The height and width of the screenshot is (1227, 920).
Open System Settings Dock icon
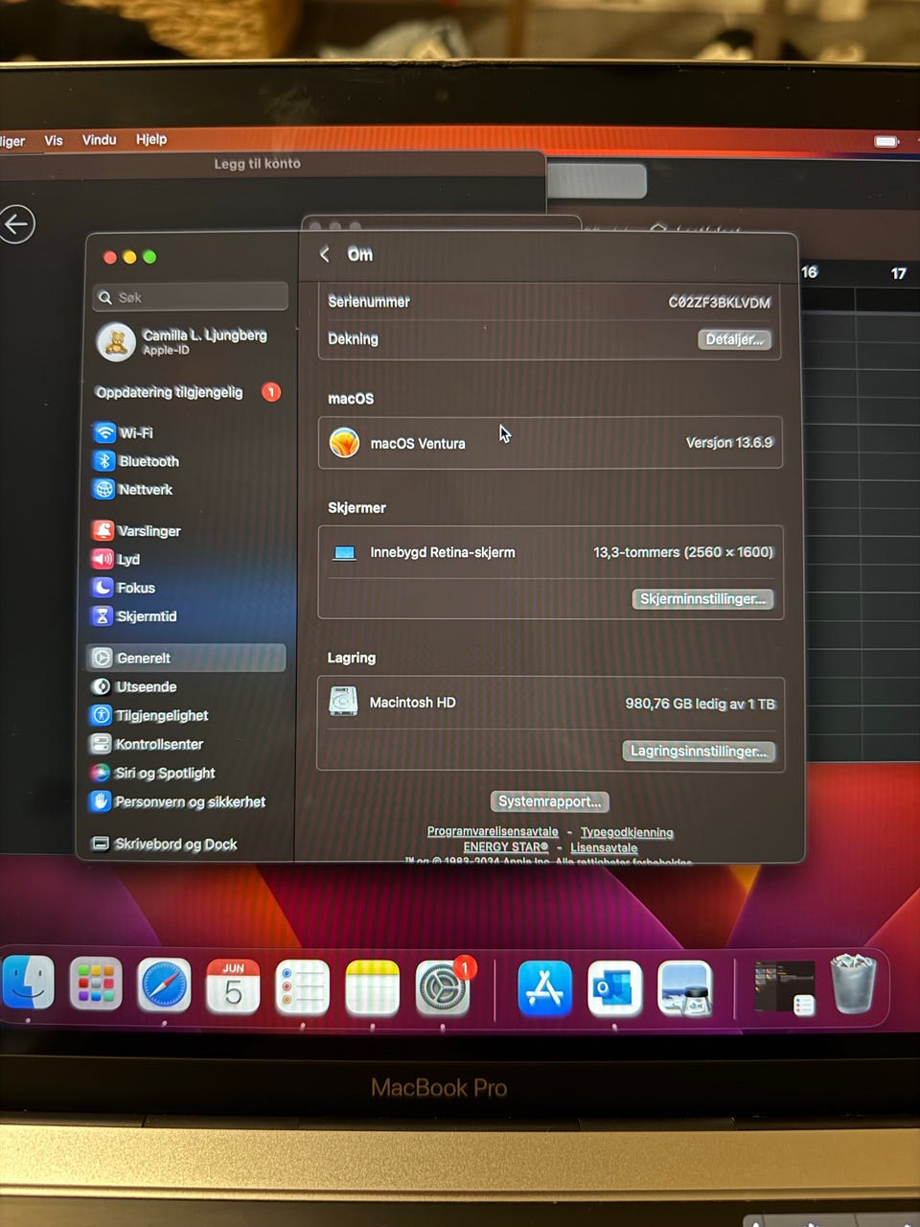(x=443, y=988)
